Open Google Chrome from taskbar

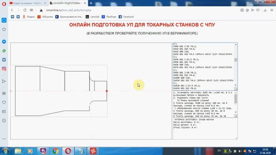56,151
